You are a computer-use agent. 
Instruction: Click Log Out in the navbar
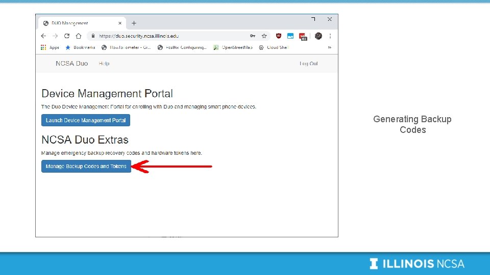(x=308, y=63)
